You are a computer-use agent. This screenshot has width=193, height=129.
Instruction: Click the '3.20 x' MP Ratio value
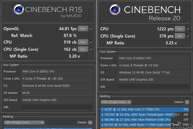pos(74,56)
